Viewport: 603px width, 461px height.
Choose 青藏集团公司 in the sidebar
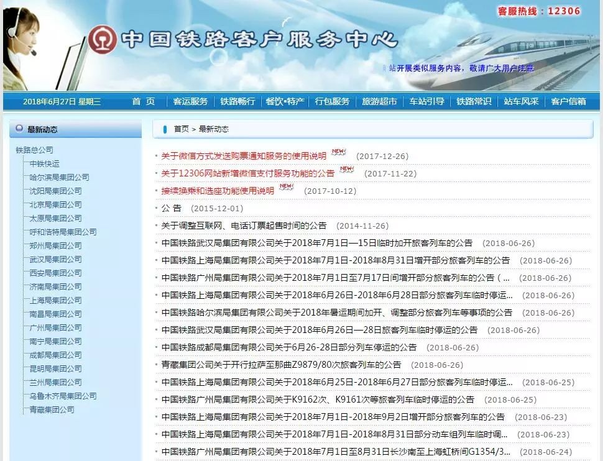click(52, 409)
